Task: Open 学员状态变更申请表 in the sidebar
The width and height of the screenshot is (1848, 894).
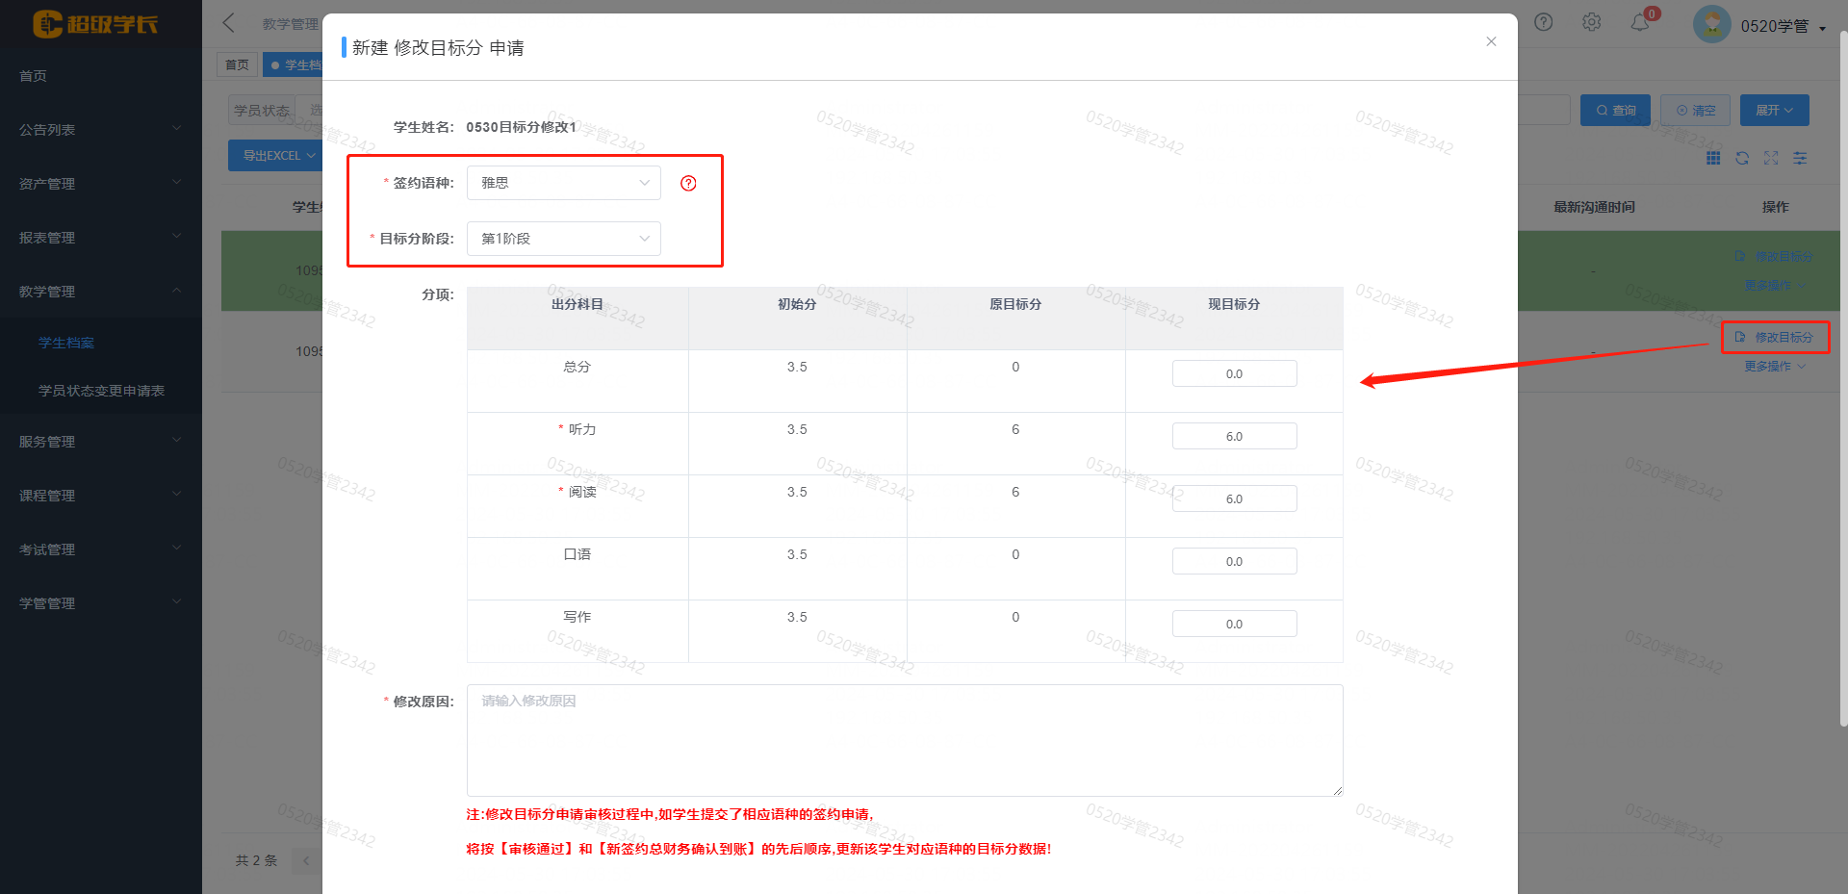Action: 101,391
